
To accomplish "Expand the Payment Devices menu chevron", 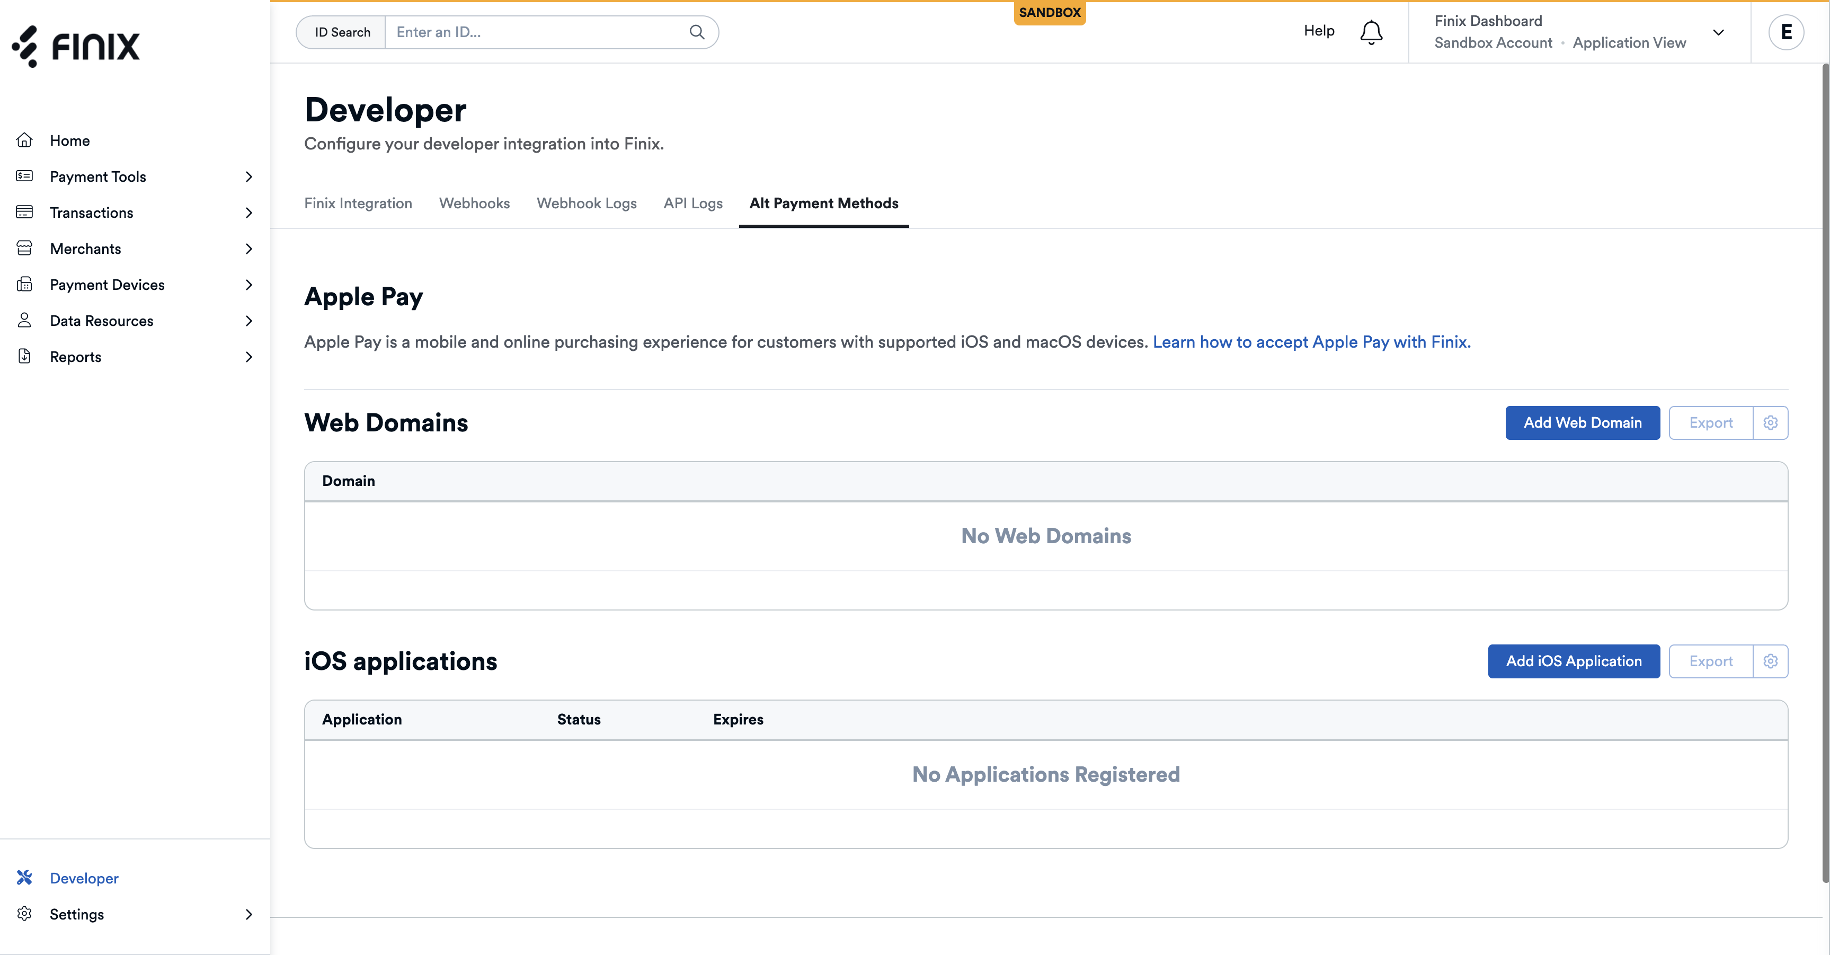I will pyautogui.click(x=248, y=285).
